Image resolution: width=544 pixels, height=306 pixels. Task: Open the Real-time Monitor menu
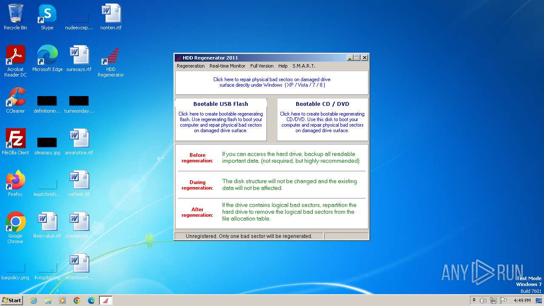[227, 66]
